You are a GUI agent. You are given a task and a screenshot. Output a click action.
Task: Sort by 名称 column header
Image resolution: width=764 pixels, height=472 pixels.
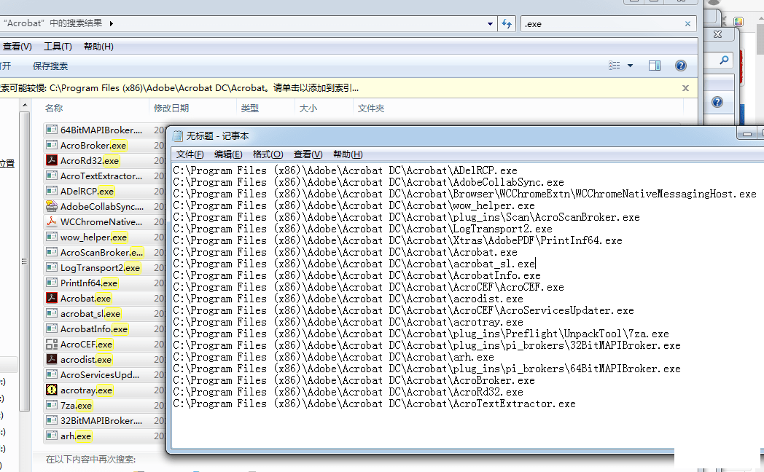coord(54,108)
